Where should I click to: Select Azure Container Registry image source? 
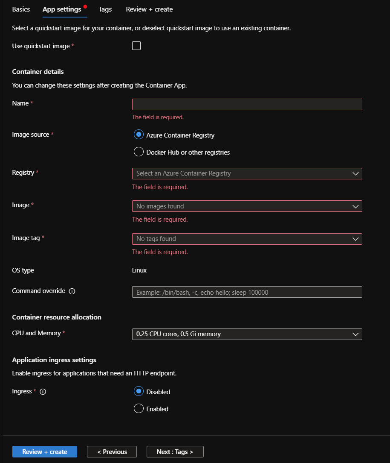139,135
